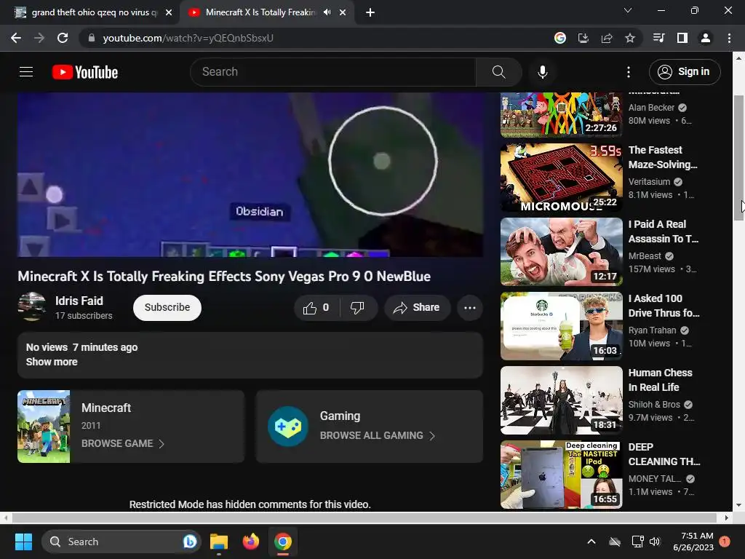Open the Bing chat icon in taskbar search
The image size is (745, 559).
(x=190, y=542)
